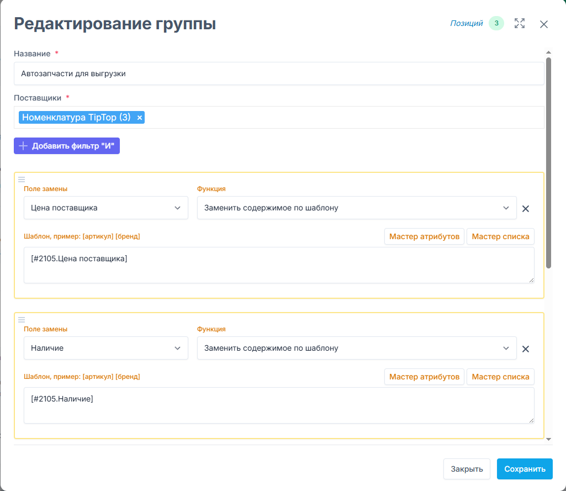Focus the Название text field
The height and width of the screenshot is (491, 566).
pos(279,73)
